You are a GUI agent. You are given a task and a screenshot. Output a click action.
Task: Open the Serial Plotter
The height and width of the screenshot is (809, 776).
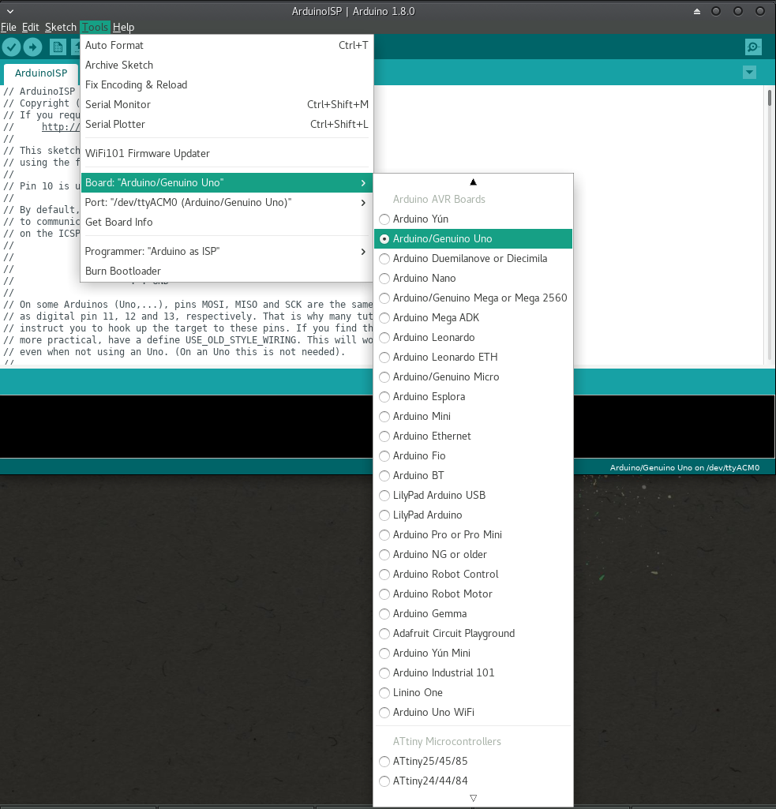click(x=227, y=125)
